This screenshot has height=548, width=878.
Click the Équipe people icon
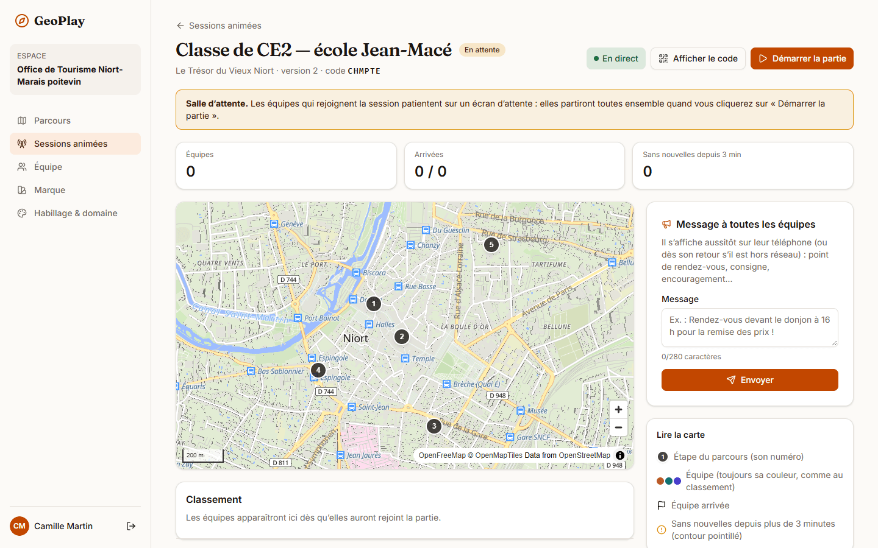(x=22, y=167)
